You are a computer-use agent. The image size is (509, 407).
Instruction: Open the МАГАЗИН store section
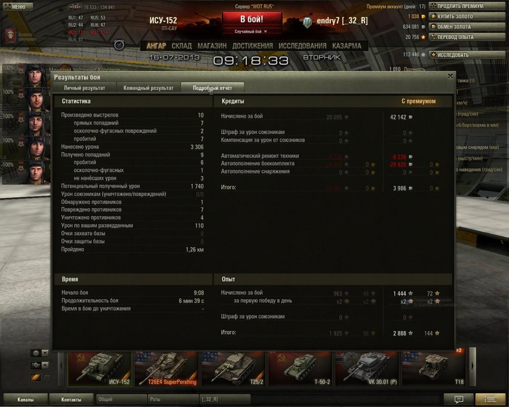pyautogui.click(x=212, y=46)
